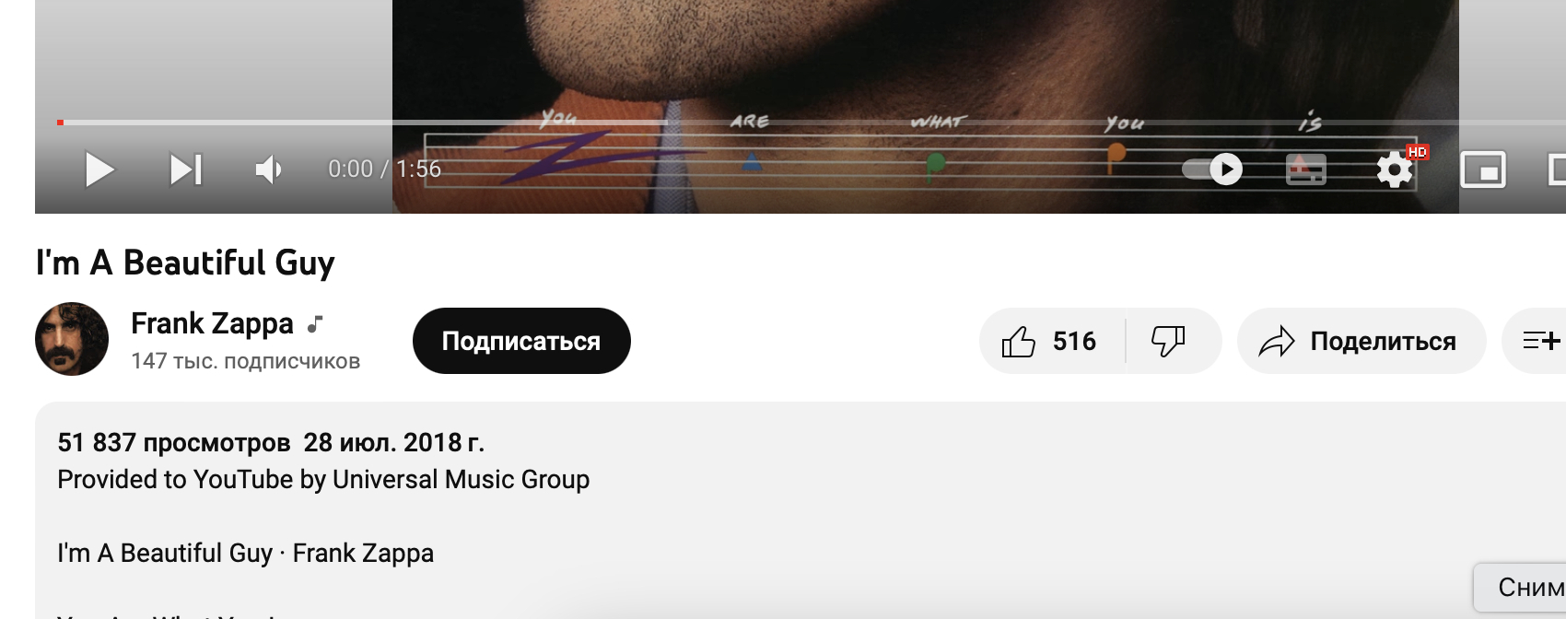The image size is (1566, 619).
Task: Enable miniplayer mode
Action: [1483, 169]
